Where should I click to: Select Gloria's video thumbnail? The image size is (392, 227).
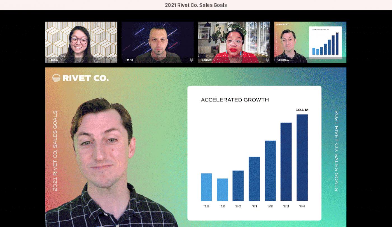tap(81, 42)
